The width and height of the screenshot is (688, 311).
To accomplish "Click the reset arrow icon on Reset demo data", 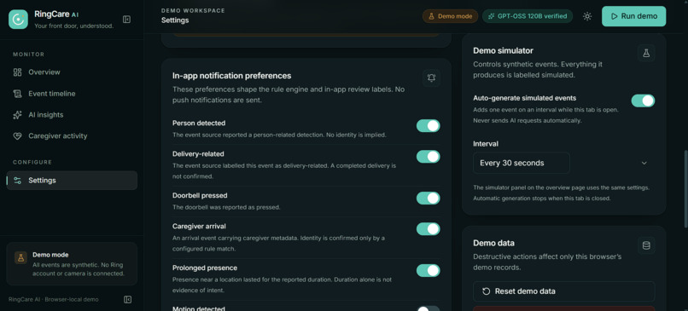I will 487,291.
